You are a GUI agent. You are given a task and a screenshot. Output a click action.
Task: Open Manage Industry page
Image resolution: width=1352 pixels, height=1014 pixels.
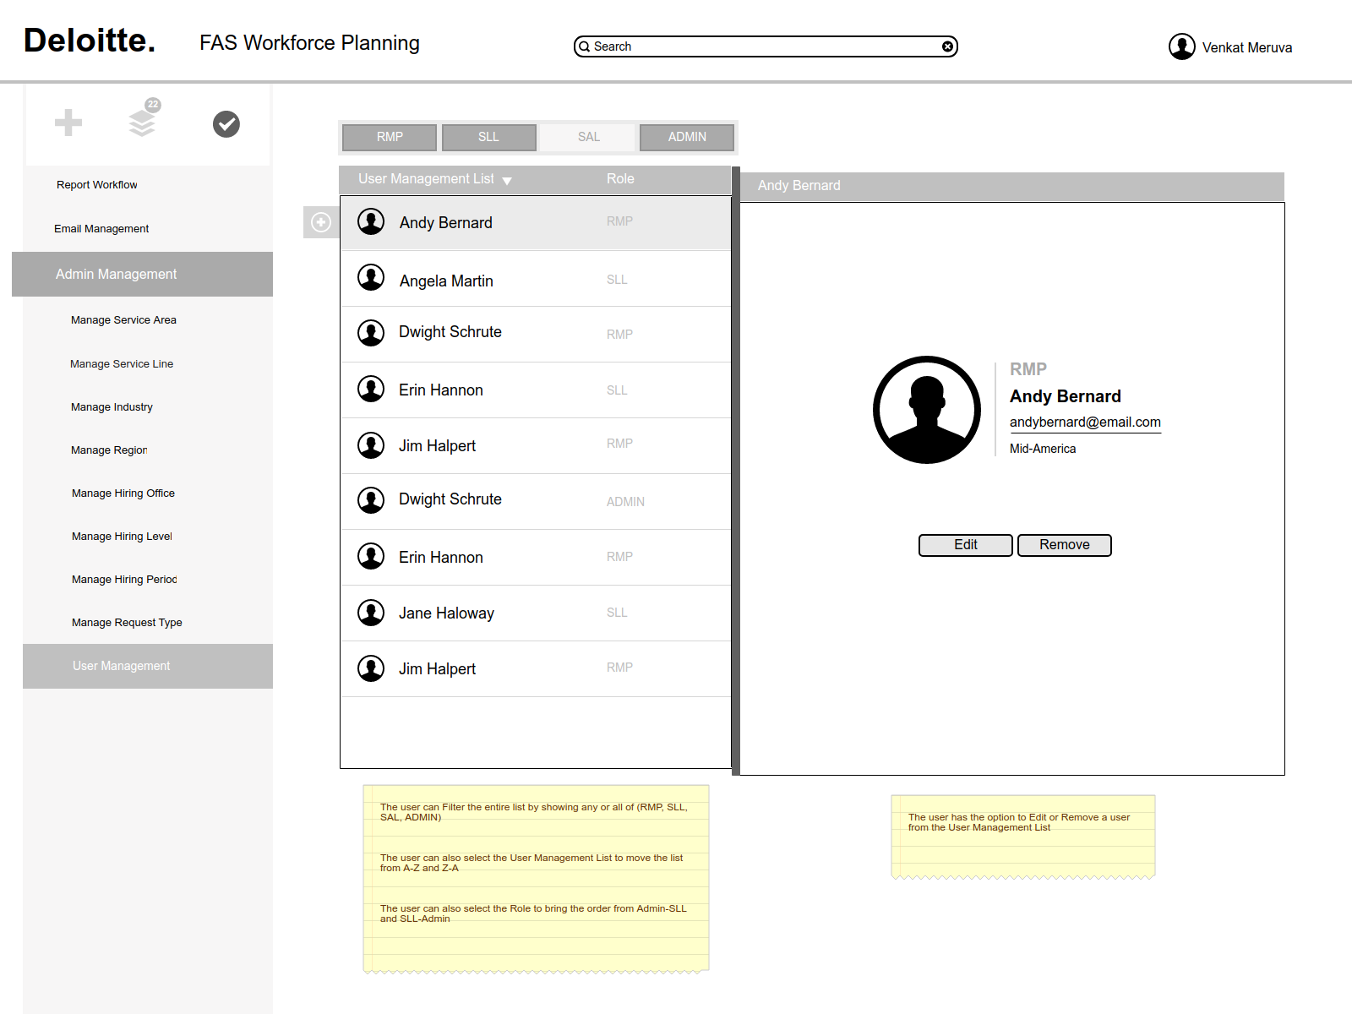pos(112,407)
